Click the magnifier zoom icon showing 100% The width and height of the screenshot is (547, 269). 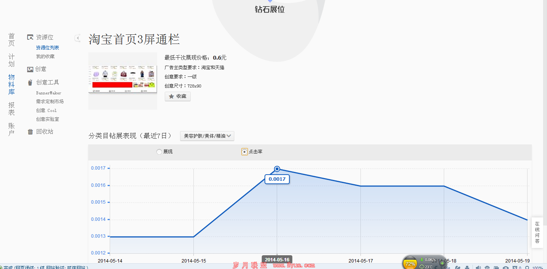[527, 267]
